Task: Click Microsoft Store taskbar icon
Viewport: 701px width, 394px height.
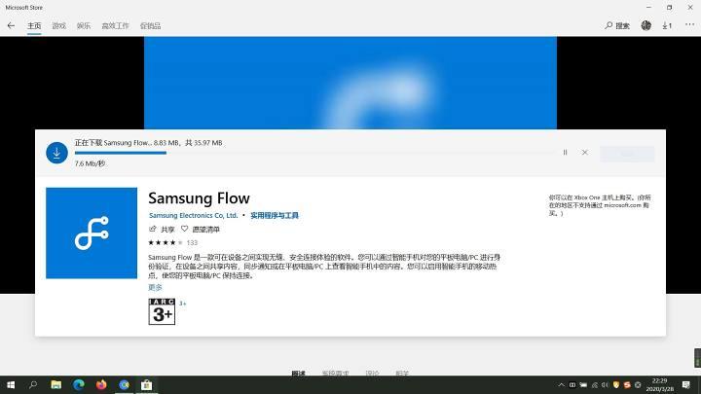Action: point(147,384)
